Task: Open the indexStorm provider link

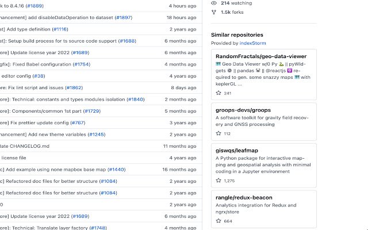Action: (x=252, y=43)
